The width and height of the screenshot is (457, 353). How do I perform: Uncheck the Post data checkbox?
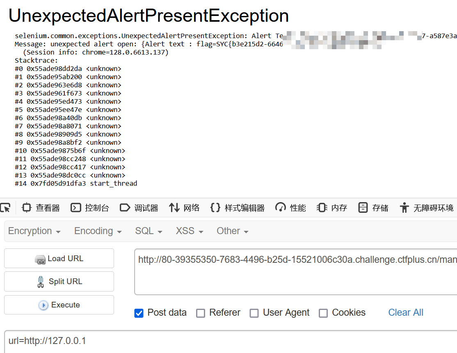[x=139, y=313]
